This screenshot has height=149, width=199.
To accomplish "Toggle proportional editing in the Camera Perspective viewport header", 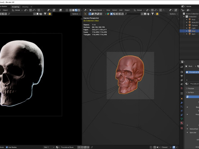I will 160,10.
